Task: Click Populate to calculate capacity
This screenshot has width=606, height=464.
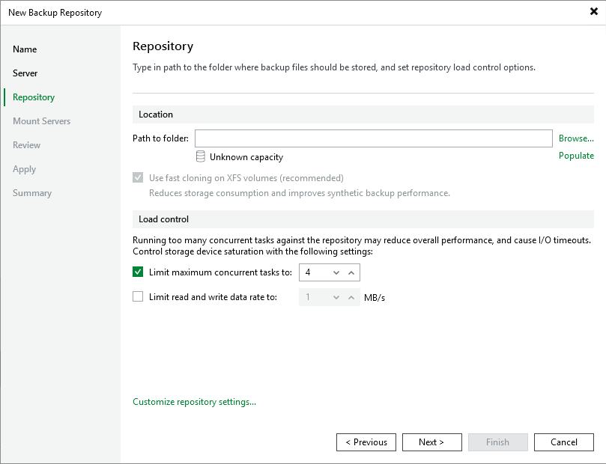Action: (x=576, y=156)
